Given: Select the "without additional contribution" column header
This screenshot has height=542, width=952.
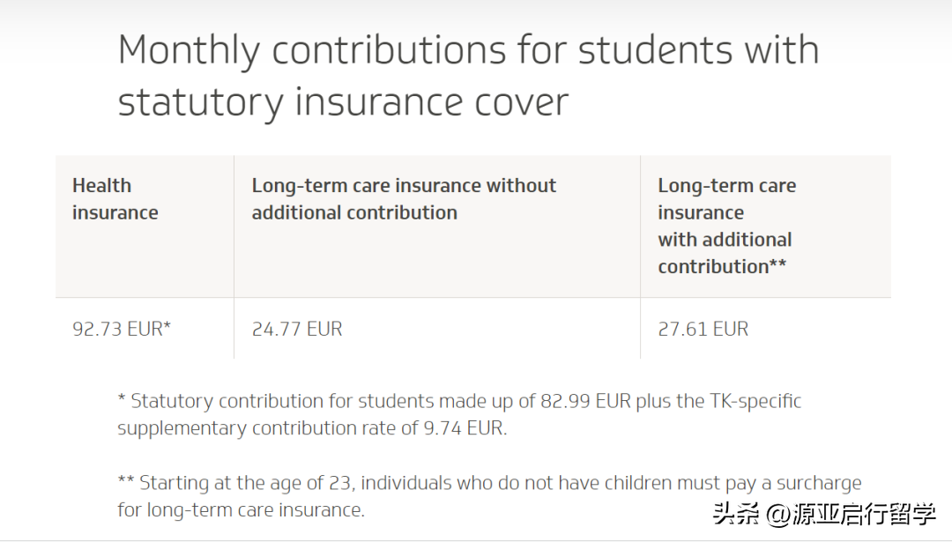Looking at the screenshot, I should point(404,199).
